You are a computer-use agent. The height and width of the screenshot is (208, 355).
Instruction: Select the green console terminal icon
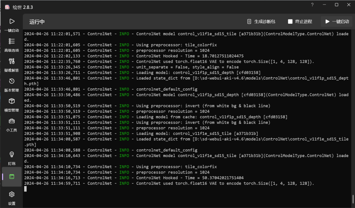click(12, 176)
